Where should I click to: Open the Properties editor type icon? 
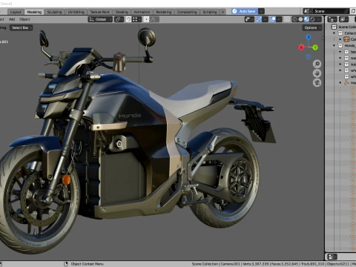[332, 257]
